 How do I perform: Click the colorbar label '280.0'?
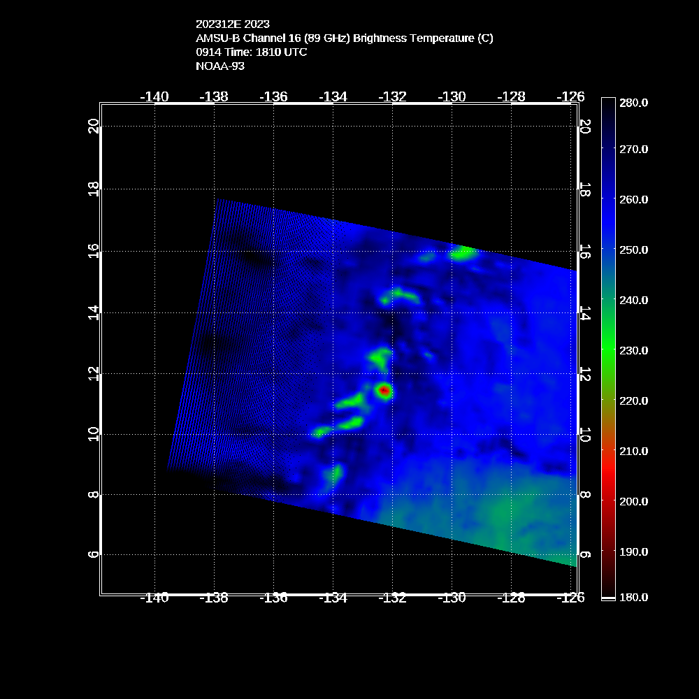pyautogui.click(x=633, y=103)
